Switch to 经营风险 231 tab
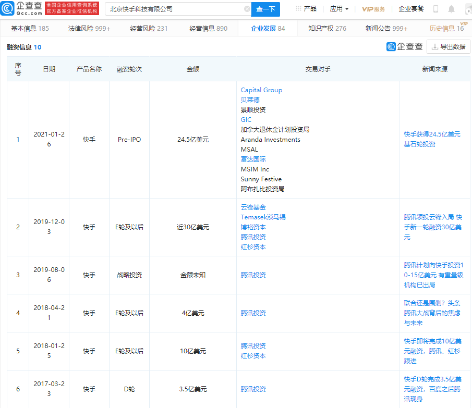Screen dimensions: 472x408 [x=149, y=29]
